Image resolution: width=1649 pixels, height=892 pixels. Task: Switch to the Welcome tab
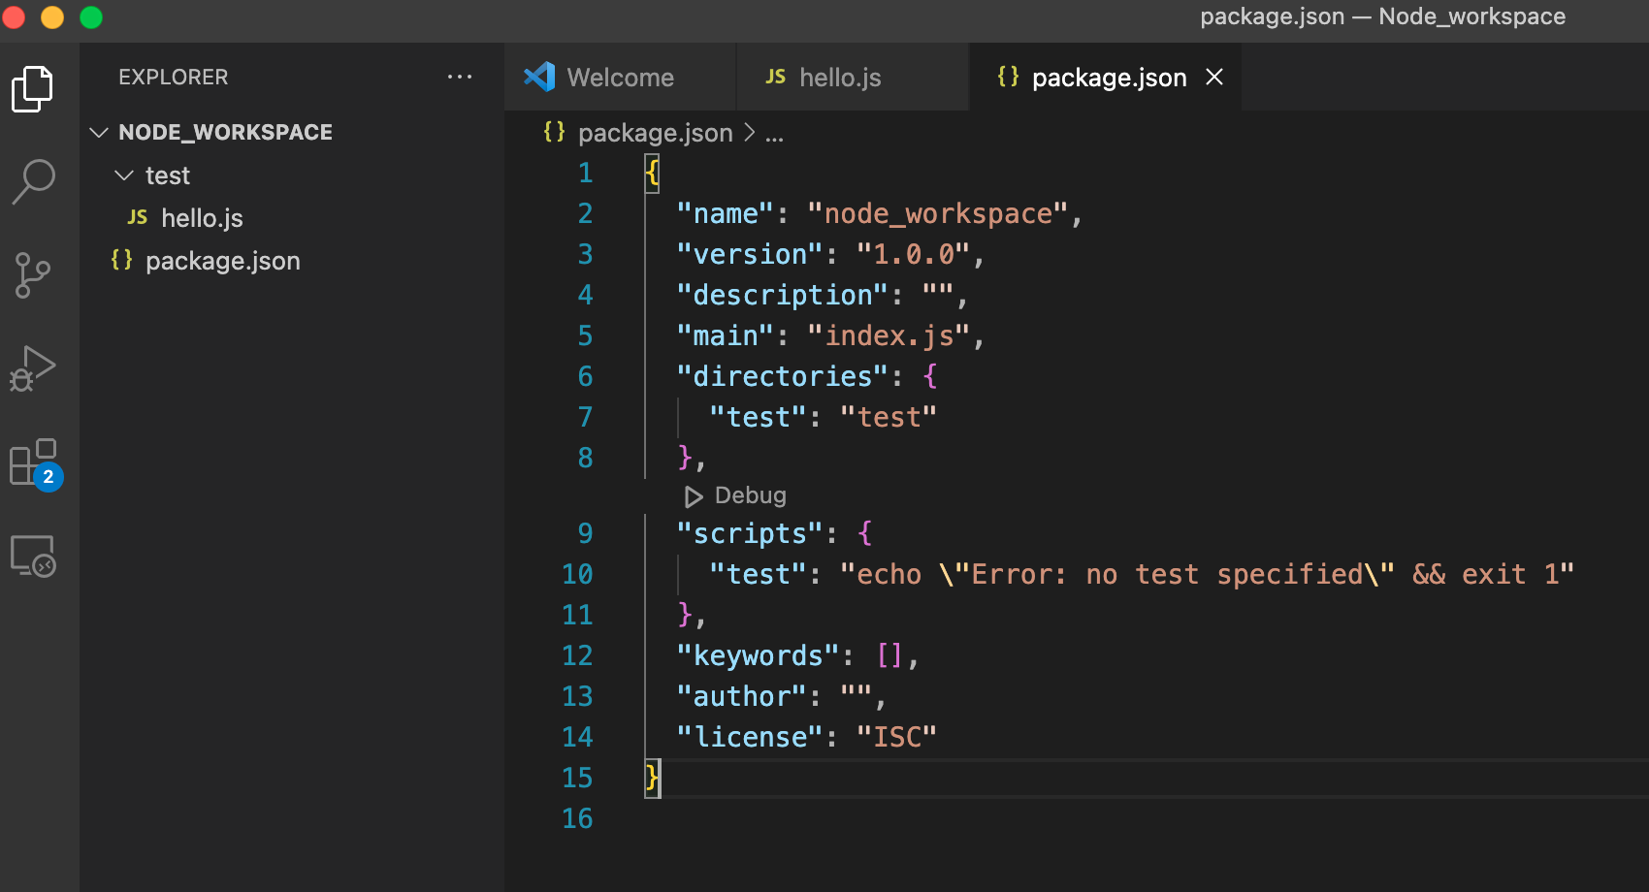[620, 77]
